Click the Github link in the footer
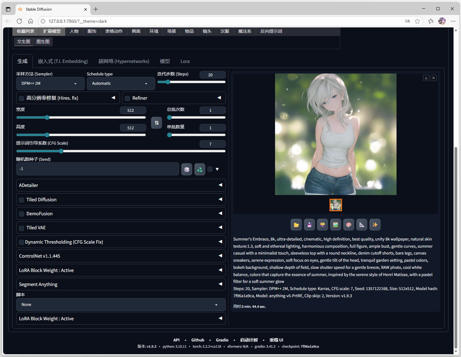This screenshot has width=461, height=357. pos(197,340)
